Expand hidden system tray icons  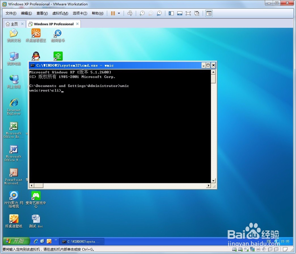pyautogui.click(x=276, y=241)
